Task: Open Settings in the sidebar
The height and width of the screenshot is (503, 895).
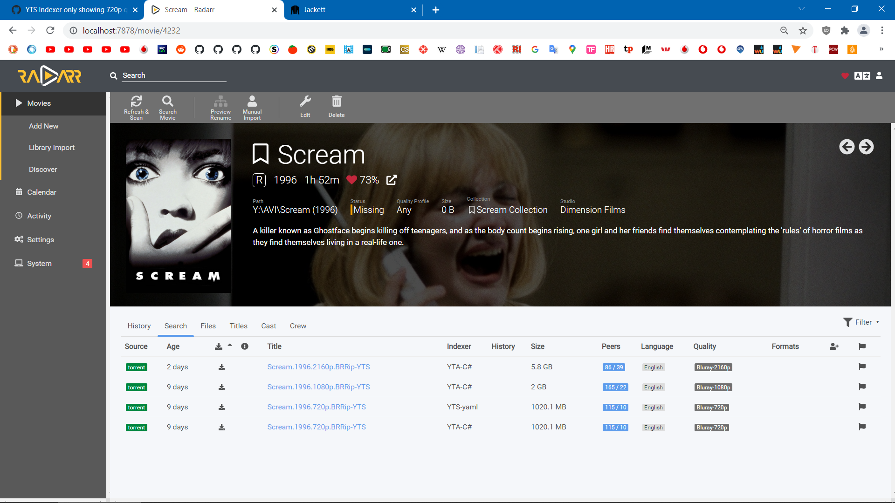Action: click(41, 239)
